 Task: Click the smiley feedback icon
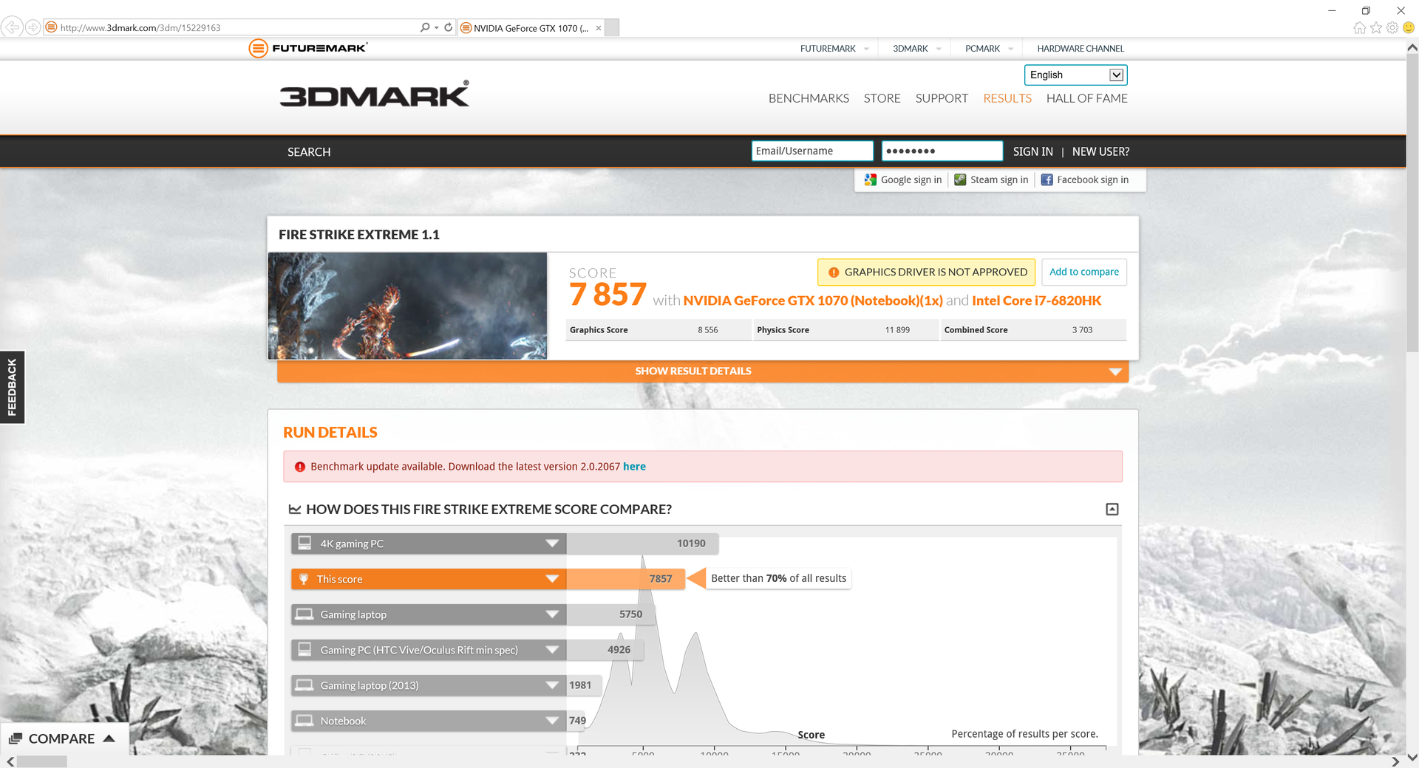coord(1409,28)
